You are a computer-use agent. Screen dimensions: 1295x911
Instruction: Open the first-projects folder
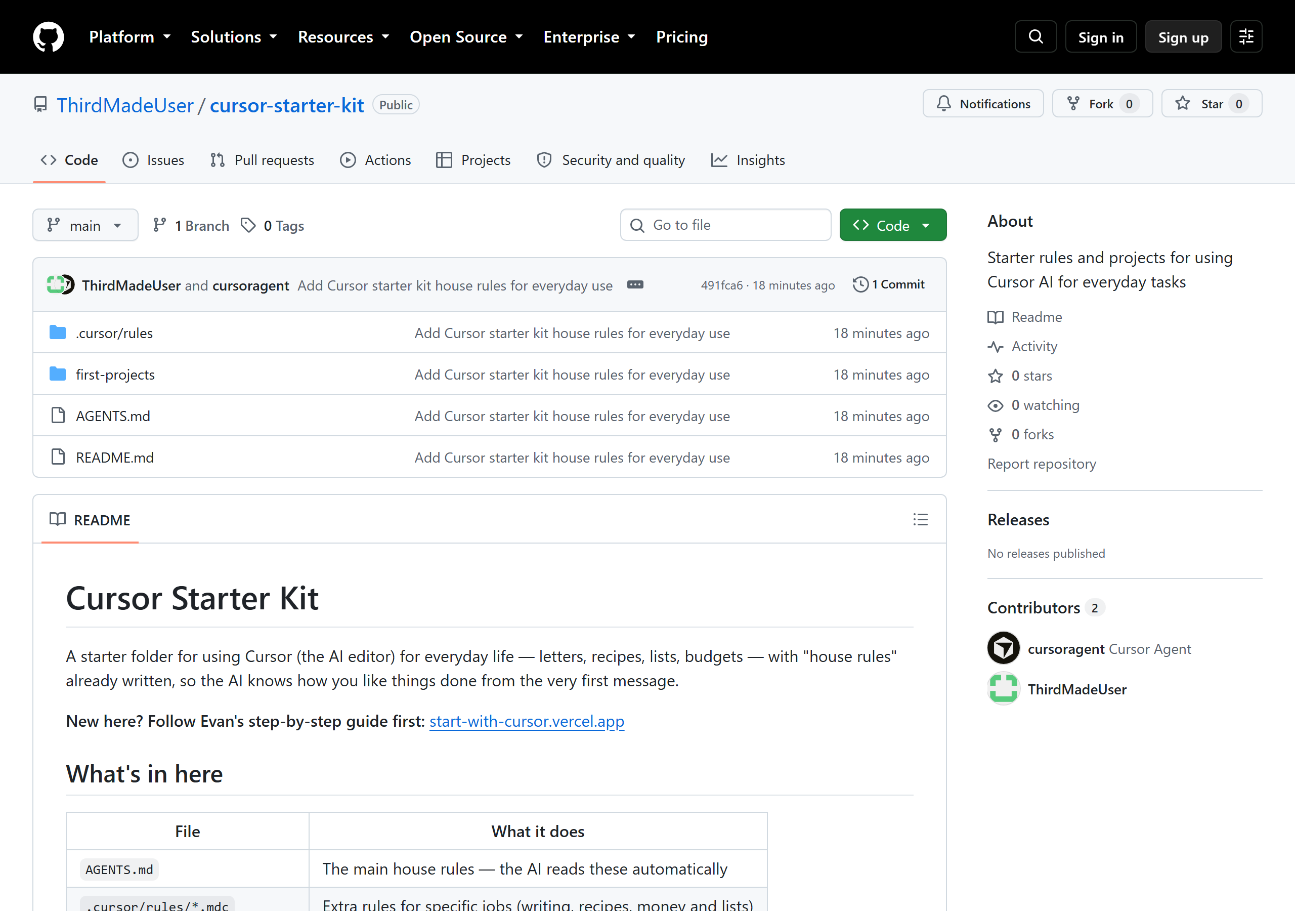(115, 374)
